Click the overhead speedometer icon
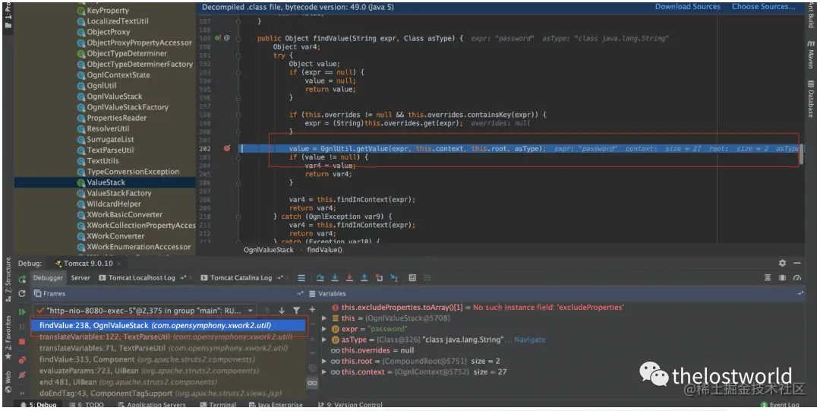 coord(797,278)
